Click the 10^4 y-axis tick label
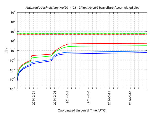 pos(13,12)
